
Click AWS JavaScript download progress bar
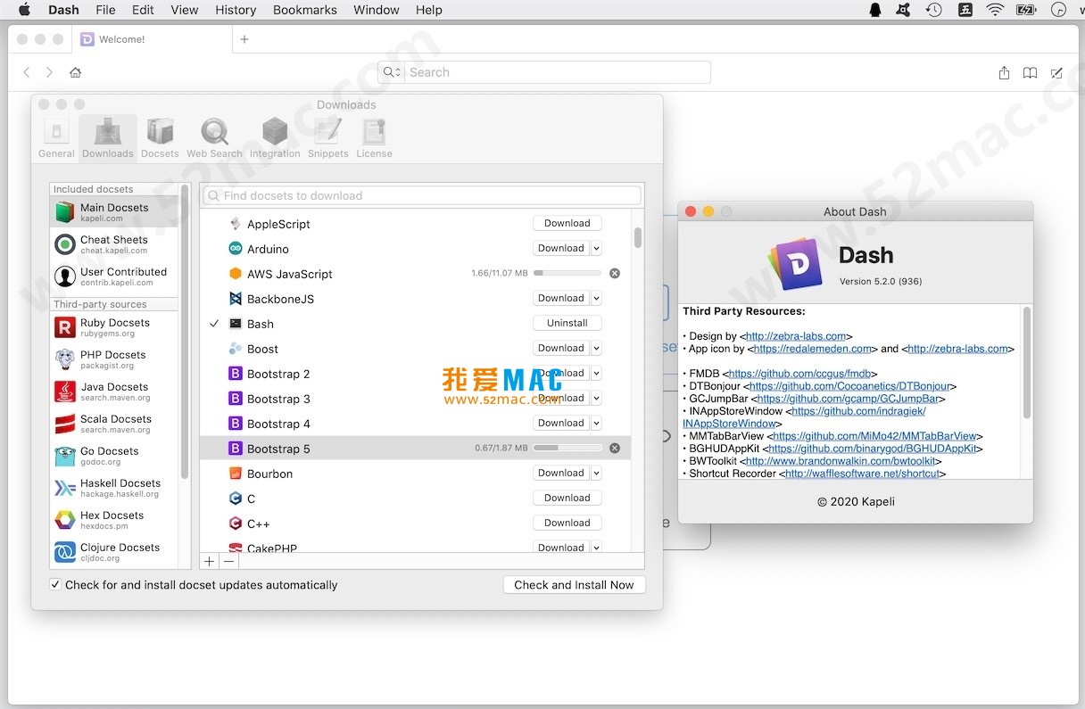[567, 274]
